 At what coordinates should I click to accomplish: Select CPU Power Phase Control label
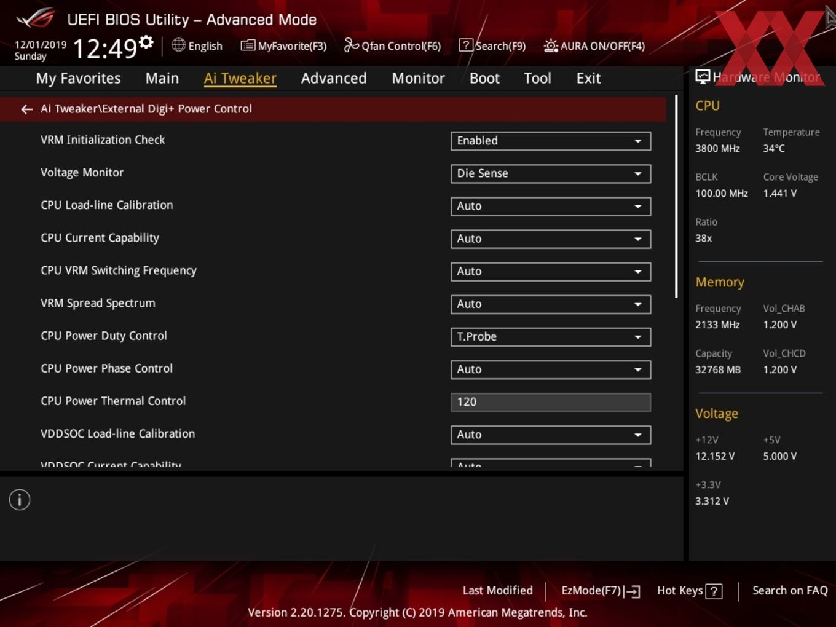tap(107, 368)
